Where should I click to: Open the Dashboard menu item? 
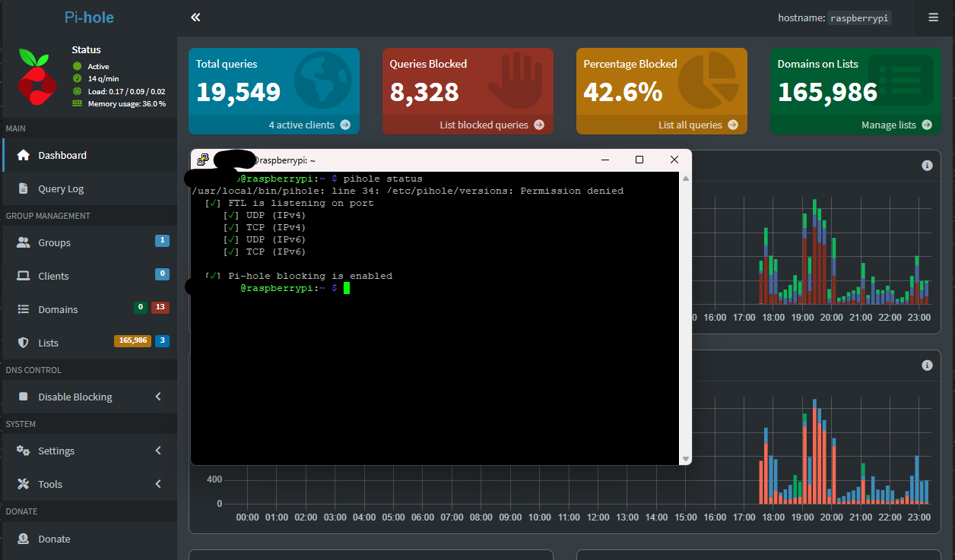pos(88,155)
